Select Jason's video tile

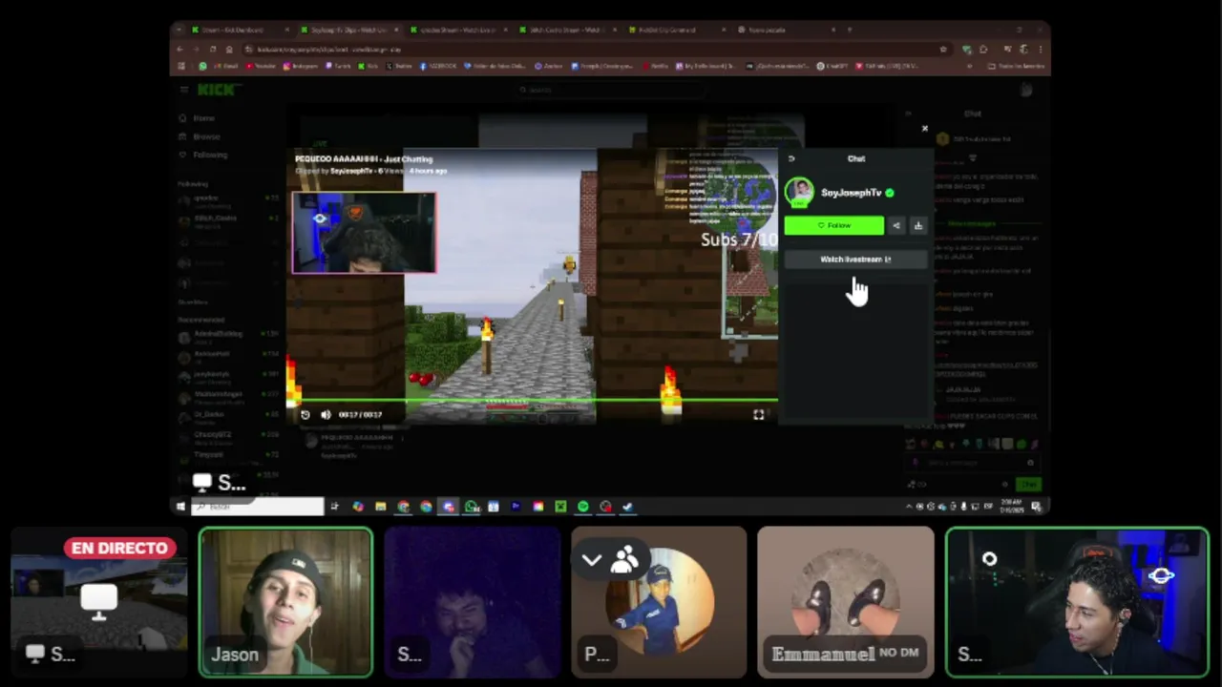pyautogui.click(x=285, y=602)
